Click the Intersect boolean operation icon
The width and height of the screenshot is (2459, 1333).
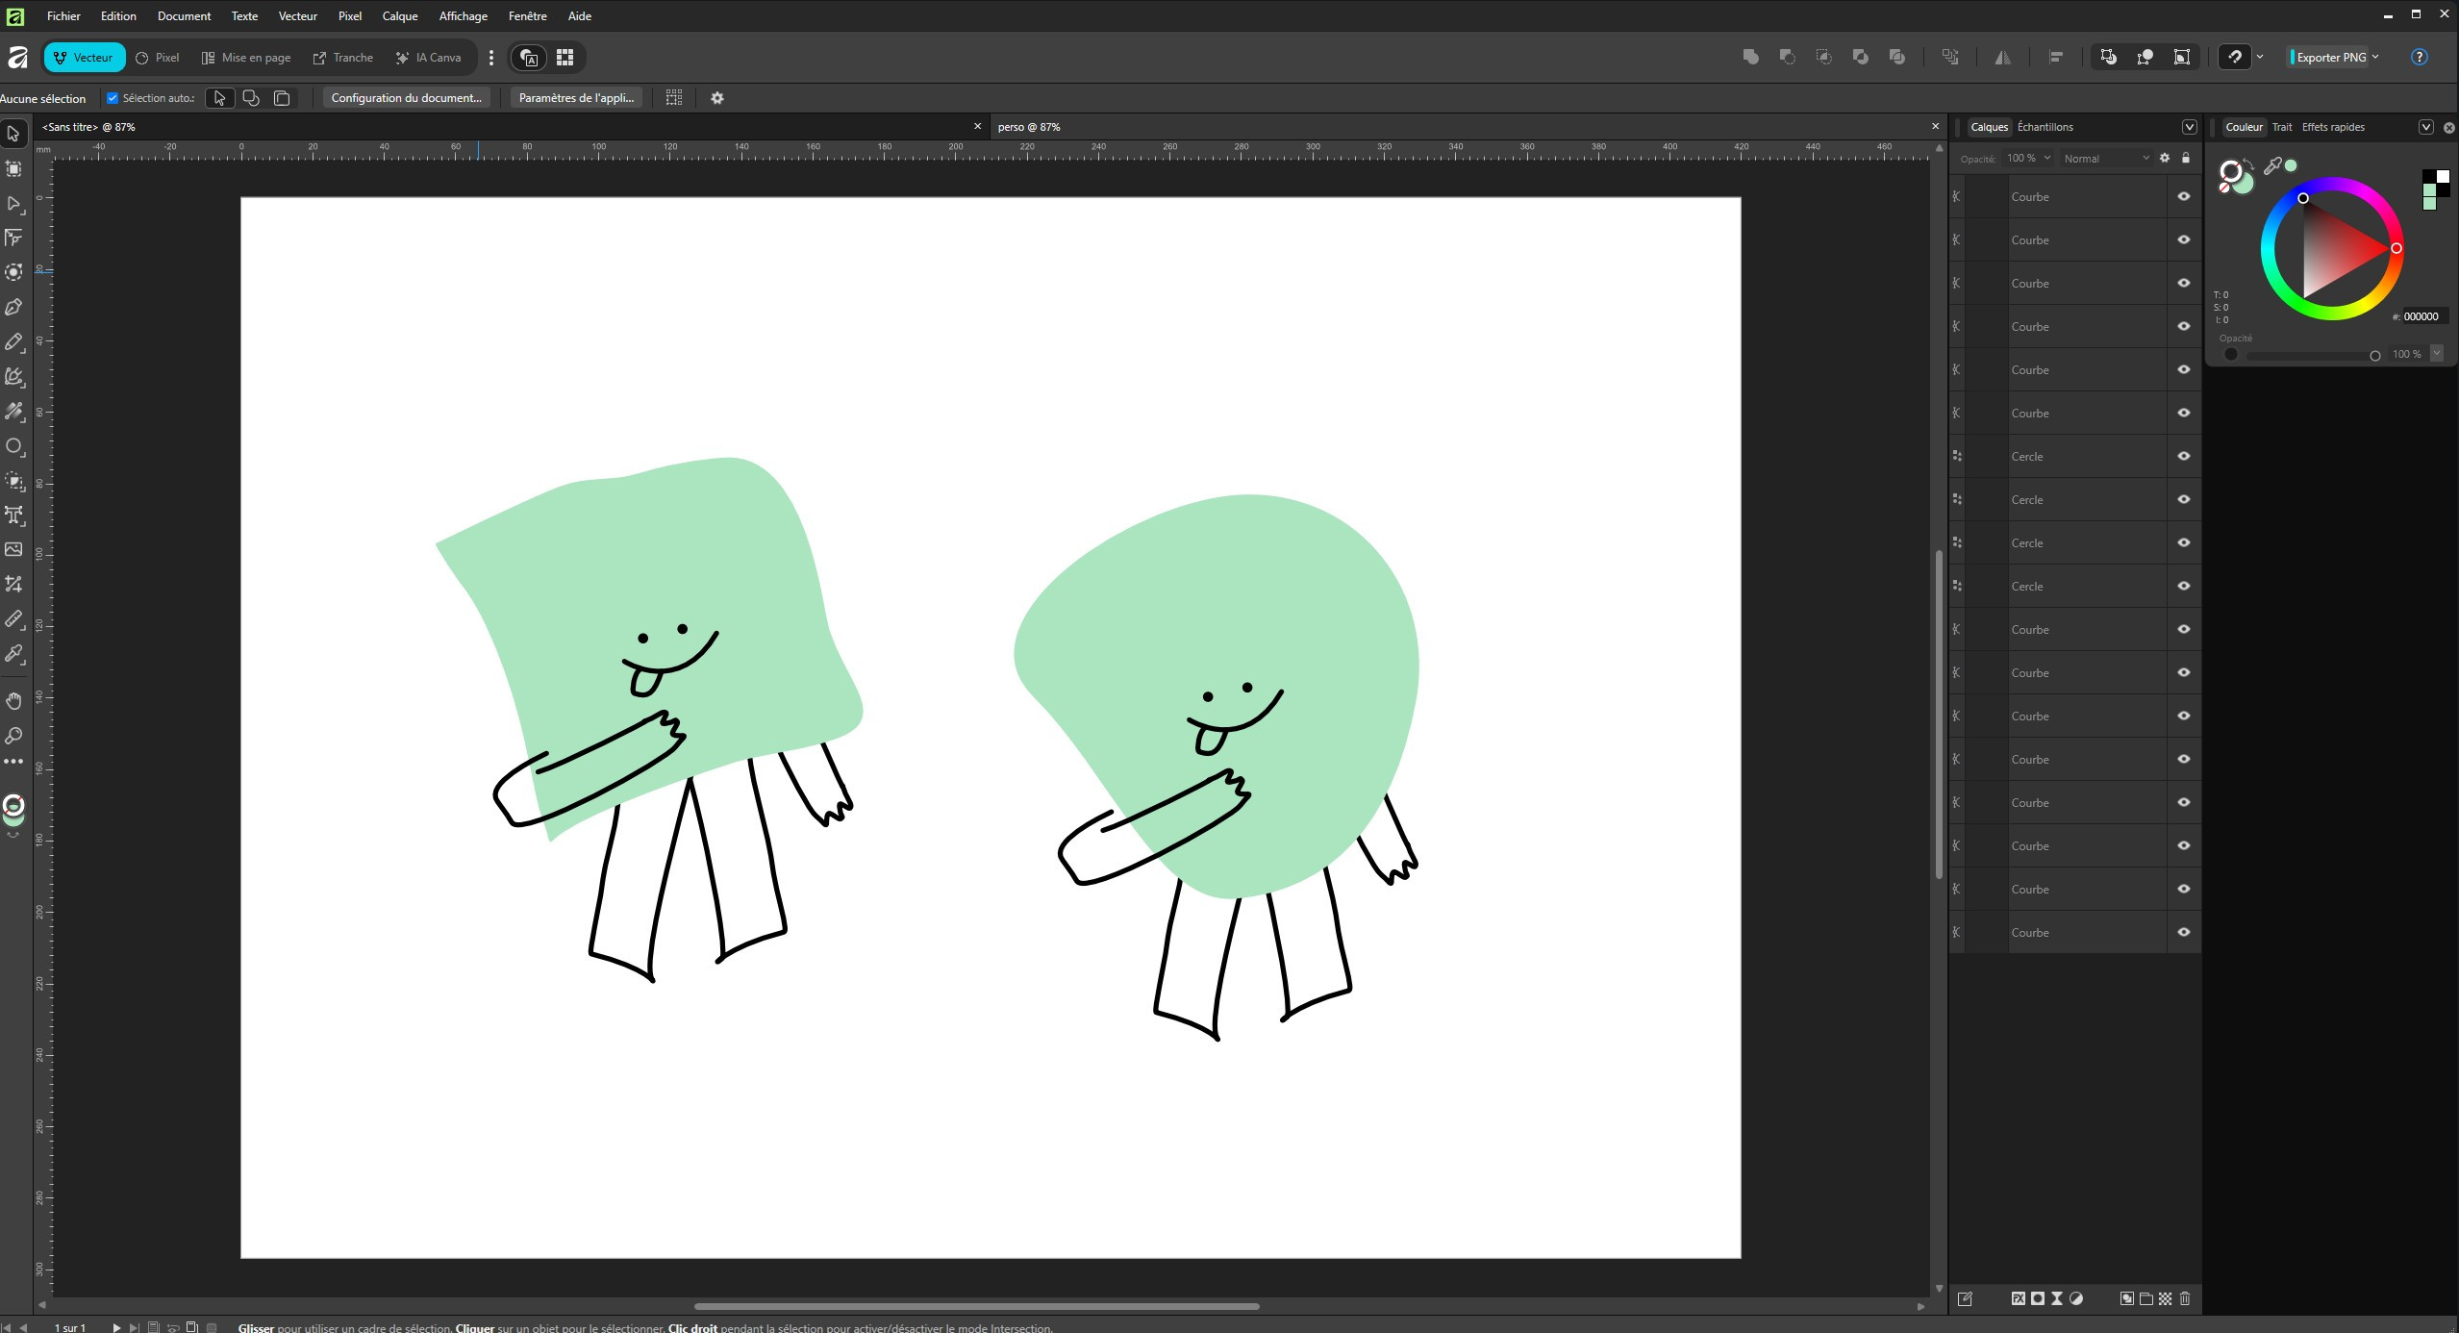[x=1823, y=57]
